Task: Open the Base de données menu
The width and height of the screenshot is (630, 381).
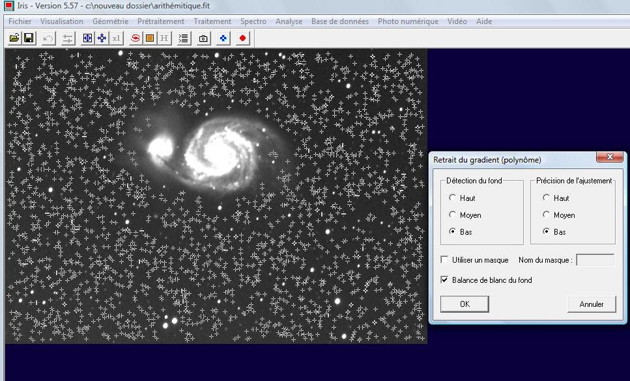Action: coord(340,21)
